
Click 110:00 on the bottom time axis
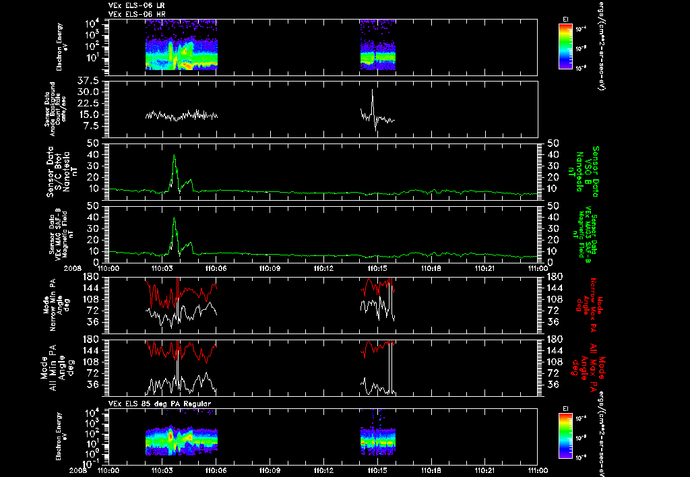point(108,470)
